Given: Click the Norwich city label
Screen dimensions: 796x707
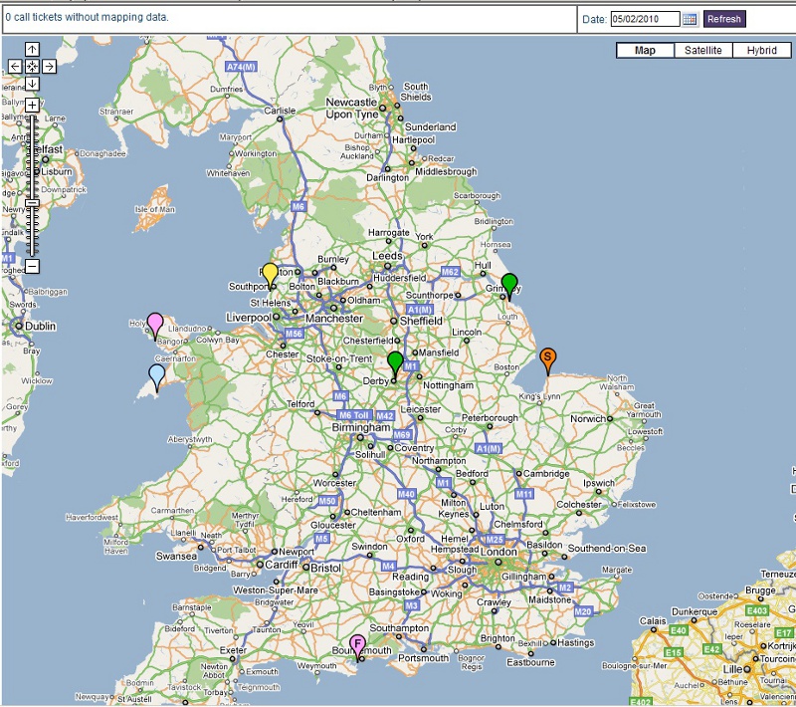Looking at the screenshot, I should 588,419.
